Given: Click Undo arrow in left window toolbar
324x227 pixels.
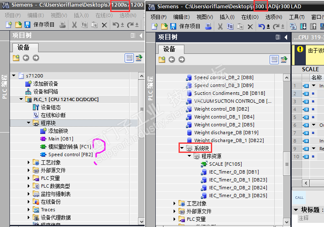Looking at the screenshot, I should click(116, 25).
